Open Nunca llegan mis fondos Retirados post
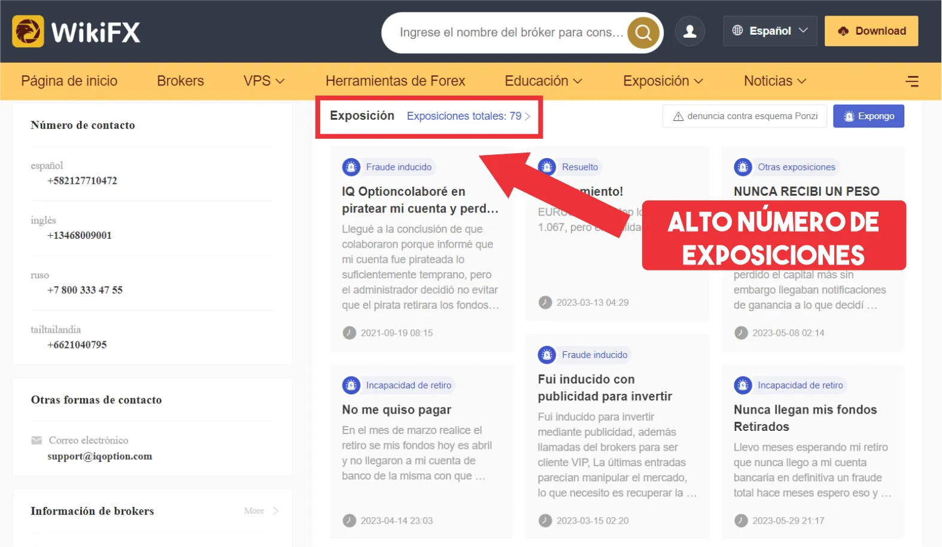The height and width of the screenshot is (547, 942). 806,418
